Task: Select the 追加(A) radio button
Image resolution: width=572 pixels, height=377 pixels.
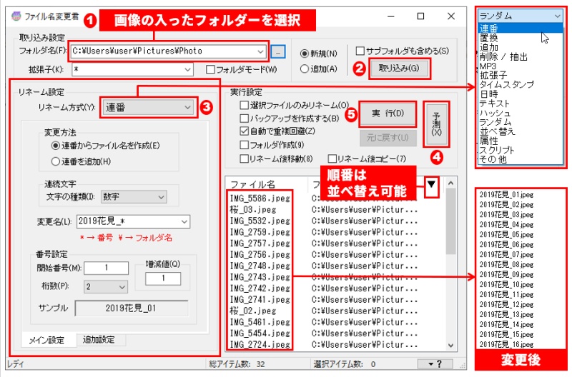Action: pyautogui.click(x=305, y=69)
